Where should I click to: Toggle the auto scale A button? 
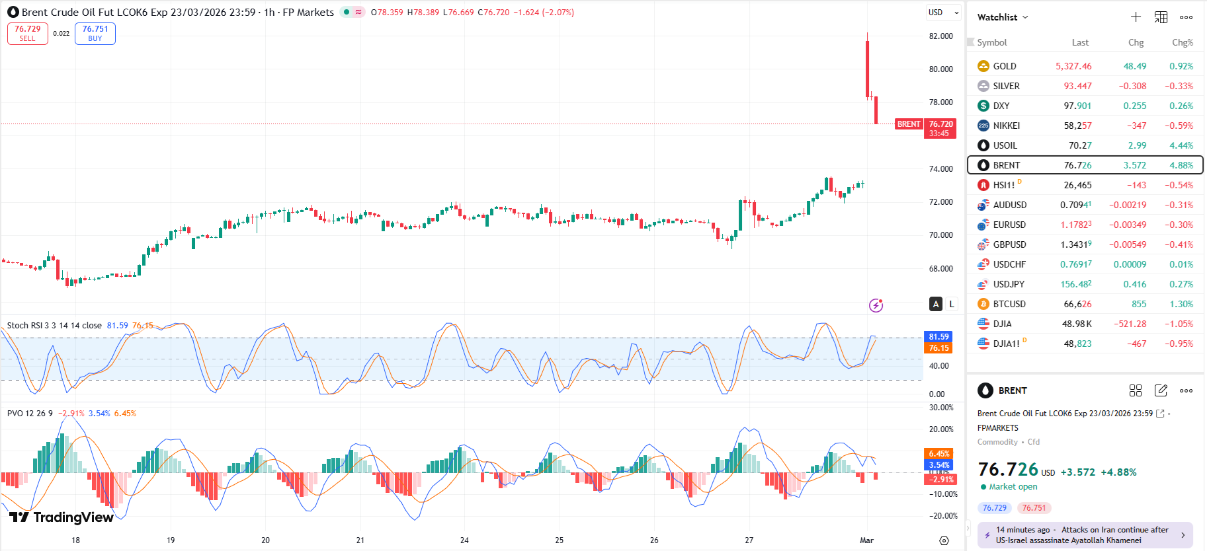coord(936,304)
